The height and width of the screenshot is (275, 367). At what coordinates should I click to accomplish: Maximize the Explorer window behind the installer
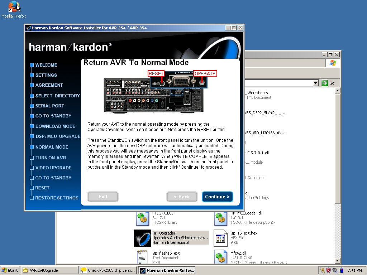(x=330, y=55)
